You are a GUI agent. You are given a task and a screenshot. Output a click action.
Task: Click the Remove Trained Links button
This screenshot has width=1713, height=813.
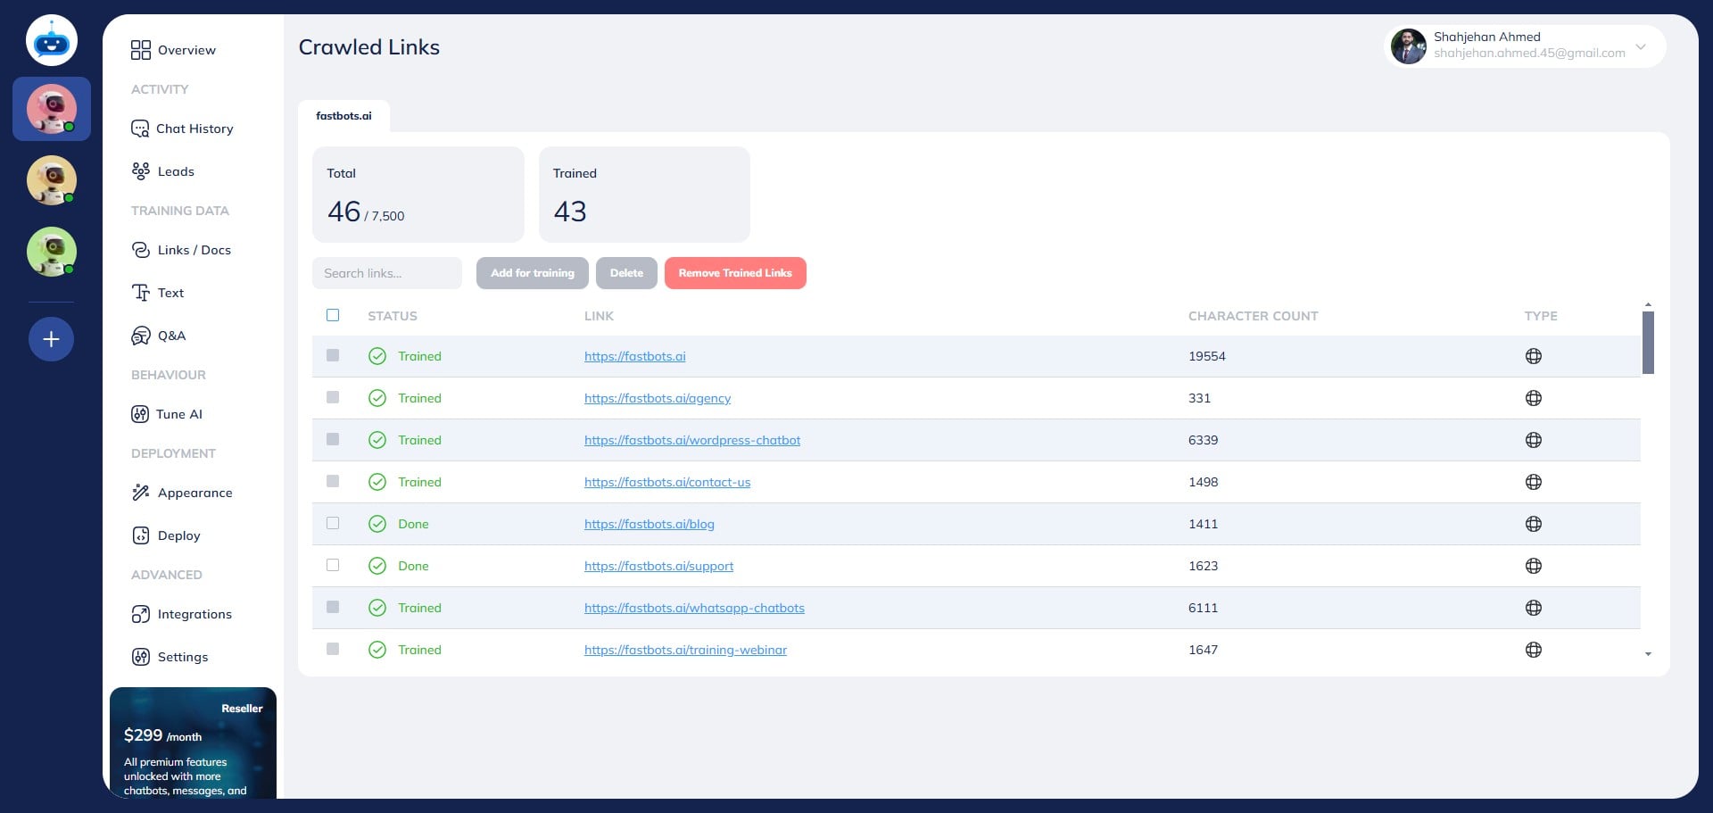pyautogui.click(x=735, y=273)
